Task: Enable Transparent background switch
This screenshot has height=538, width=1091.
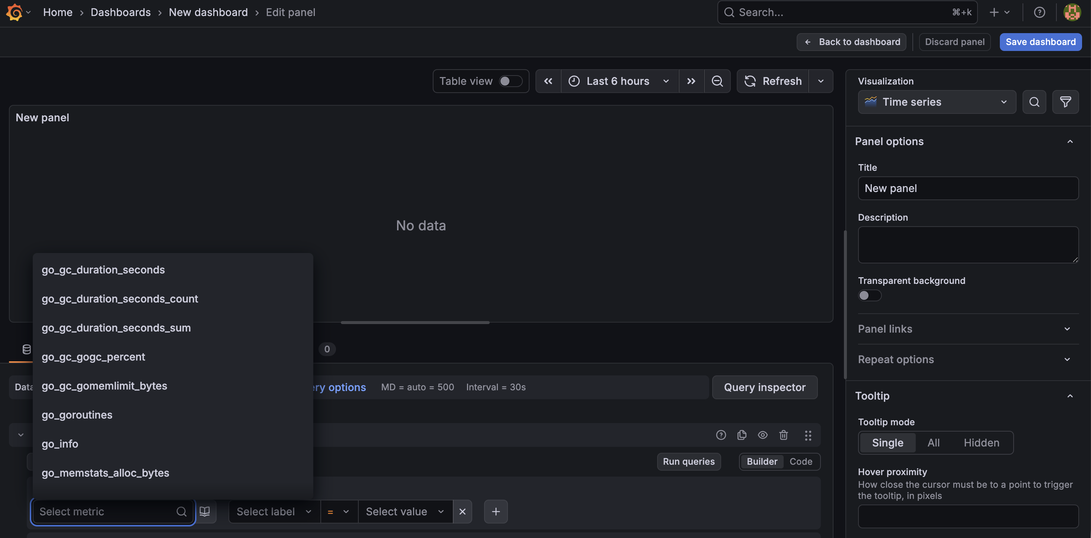Action: [870, 295]
